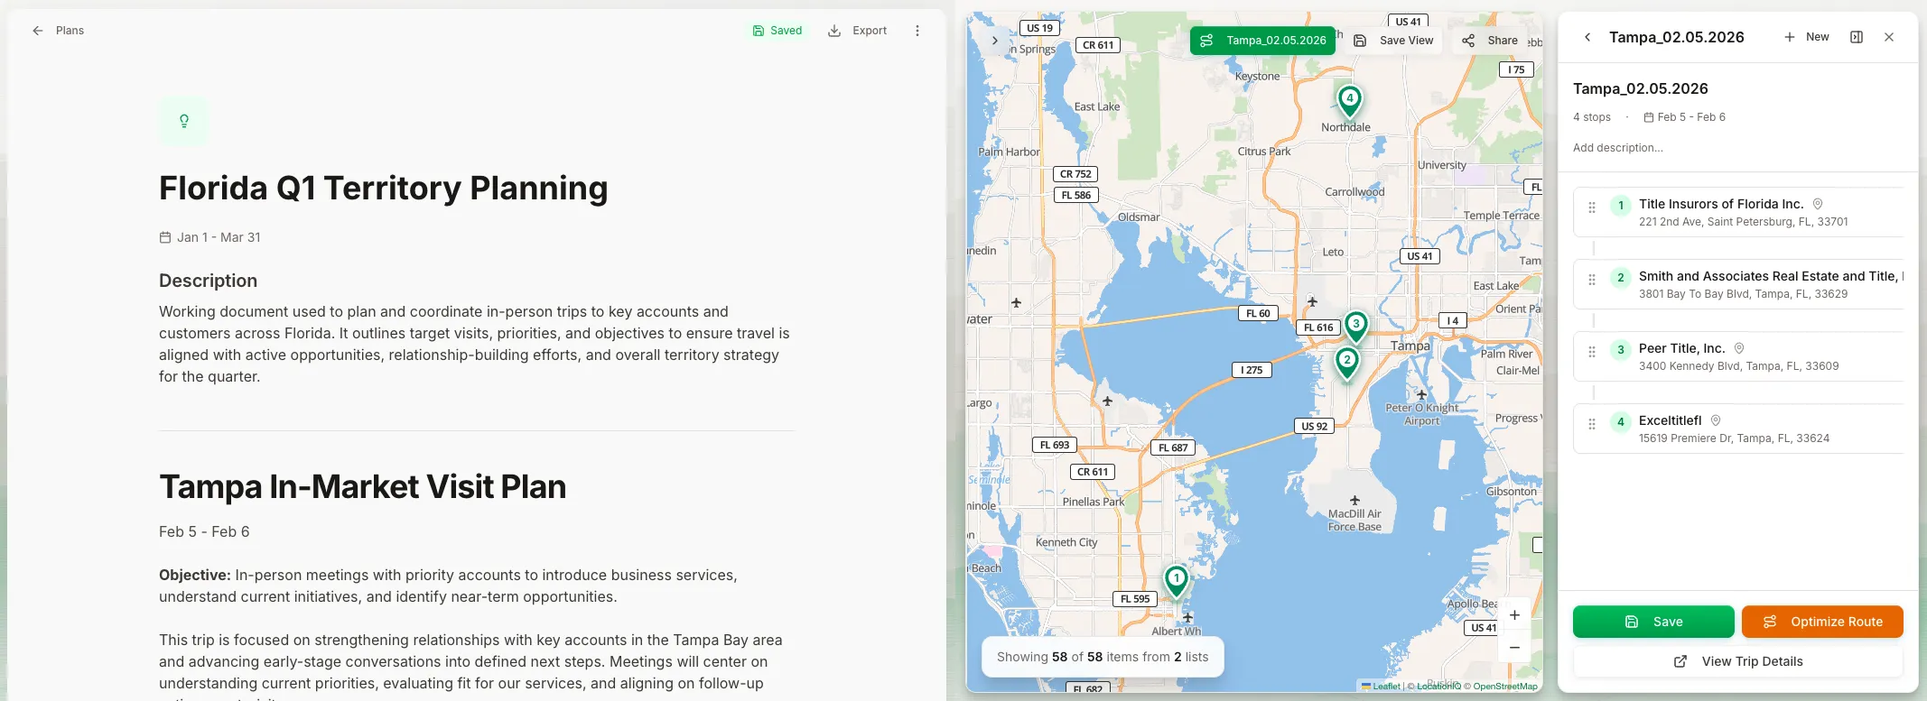
Task: Click the Florida Q1 Territory Planning title
Action: pyautogui.click(x=384, y=188)
